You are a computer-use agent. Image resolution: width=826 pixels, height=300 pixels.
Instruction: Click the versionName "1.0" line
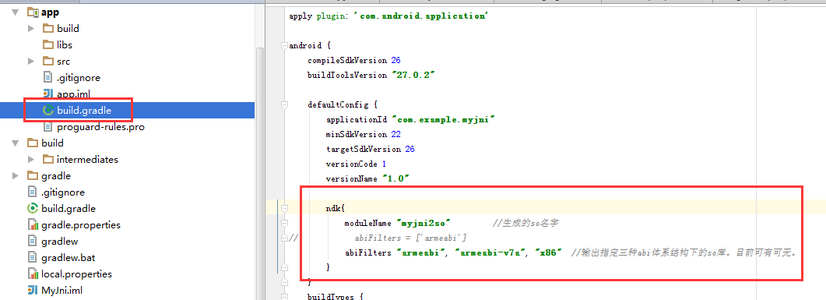(x=367, y=178)
